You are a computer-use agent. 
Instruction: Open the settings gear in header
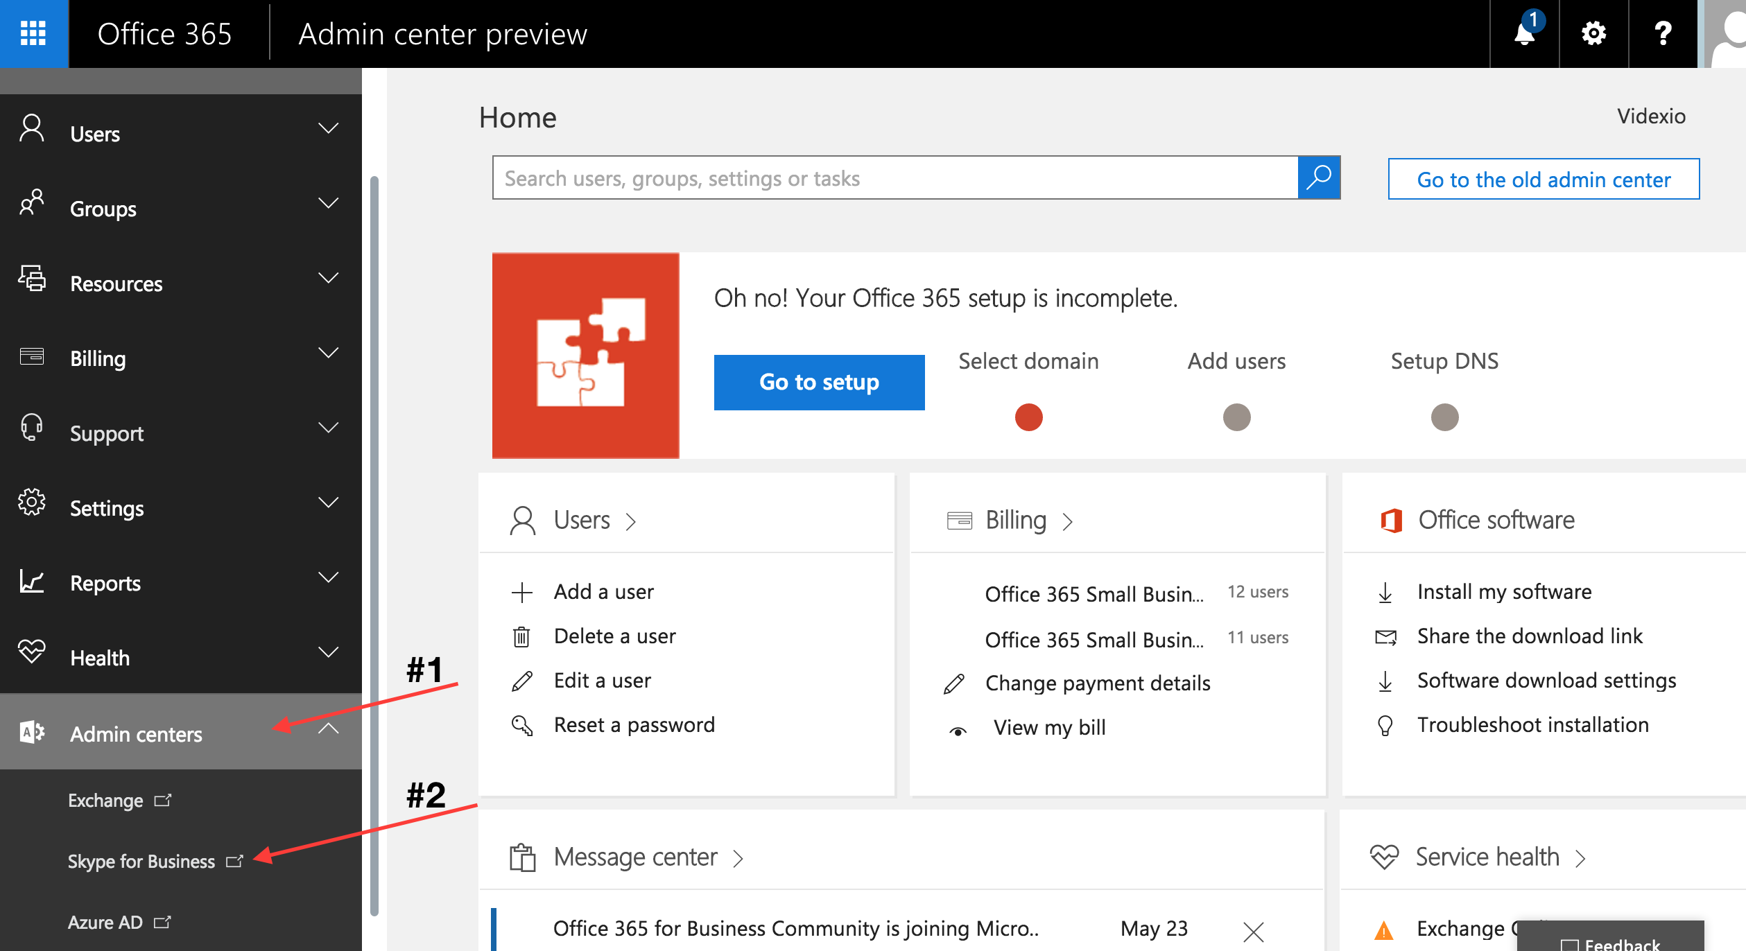[1593, 33]
